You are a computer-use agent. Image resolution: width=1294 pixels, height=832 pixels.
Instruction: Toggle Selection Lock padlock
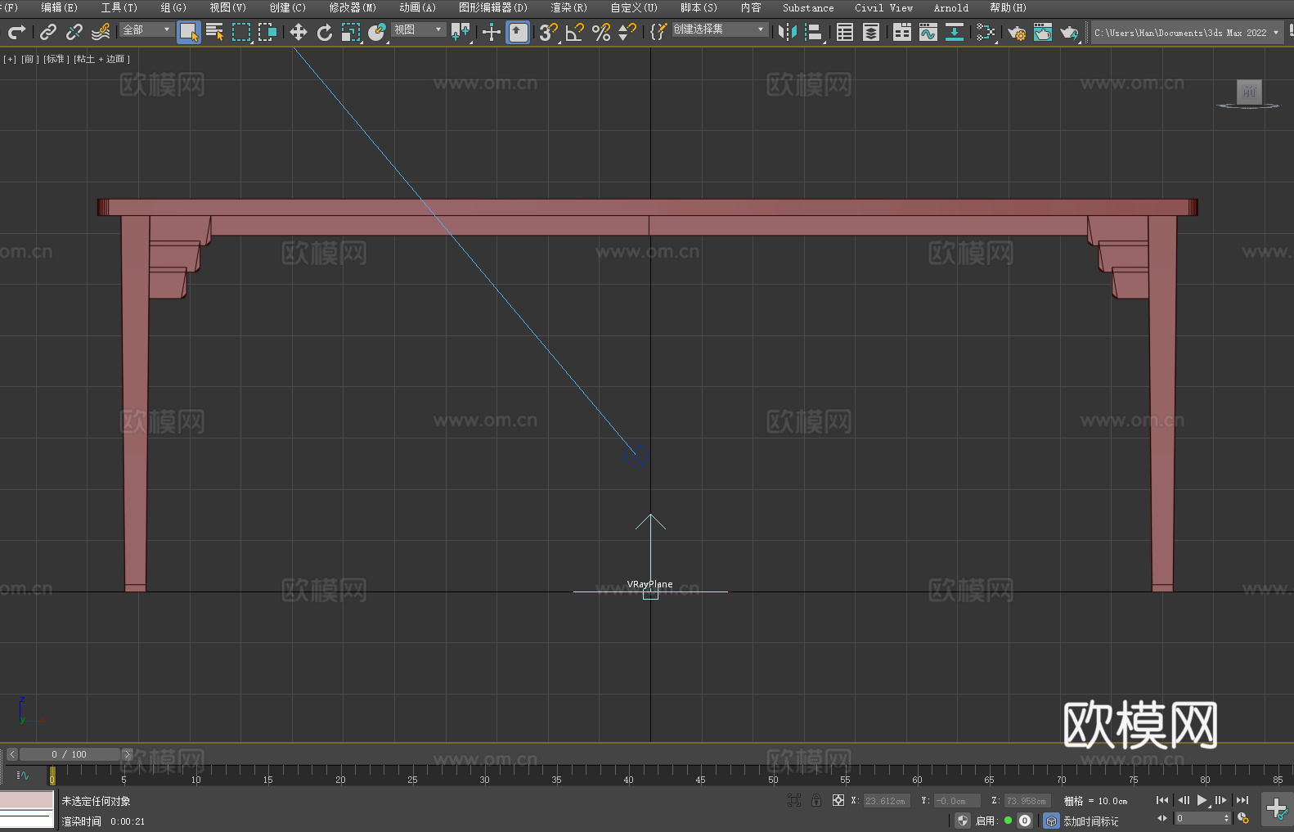point(816,800)
